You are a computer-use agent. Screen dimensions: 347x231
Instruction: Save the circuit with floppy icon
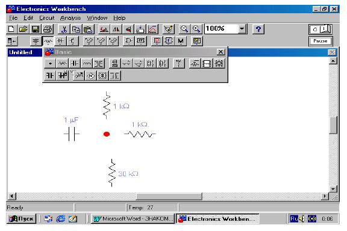(36, 29)
